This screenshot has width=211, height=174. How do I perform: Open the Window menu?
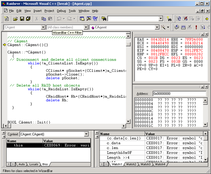(x=84, y=11)
